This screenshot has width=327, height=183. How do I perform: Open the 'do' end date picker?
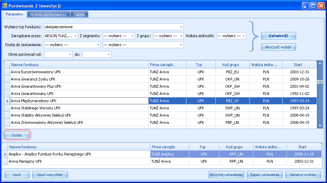point(109,55)
